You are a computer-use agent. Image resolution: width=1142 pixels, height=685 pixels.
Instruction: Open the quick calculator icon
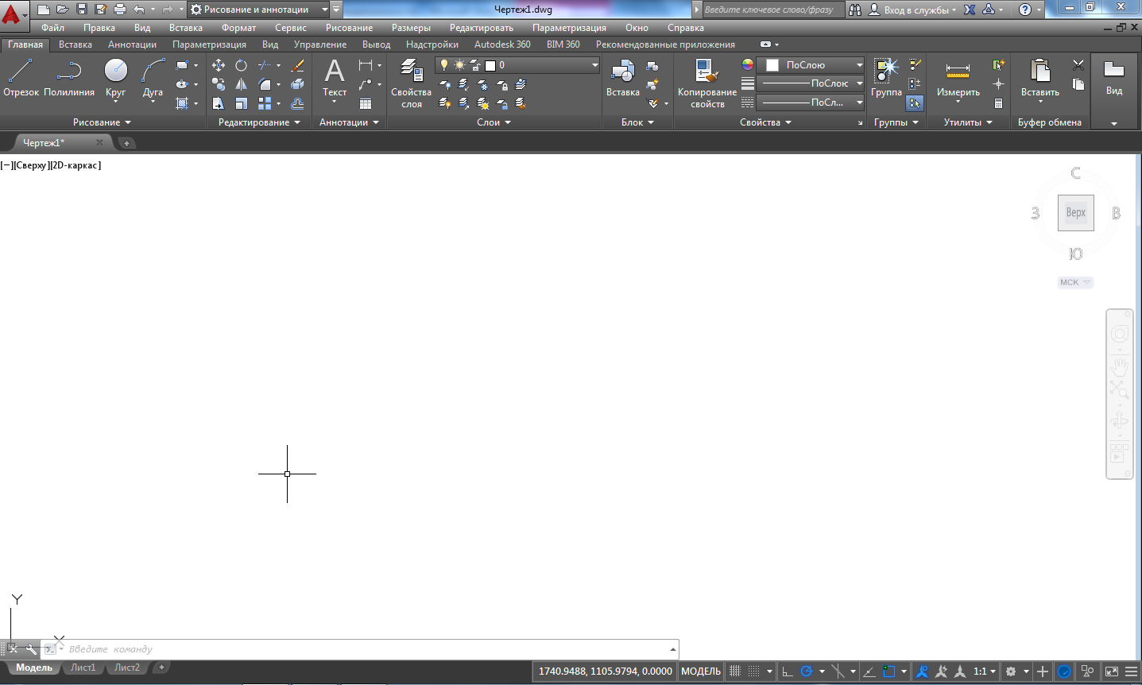[x=998, y=103]
